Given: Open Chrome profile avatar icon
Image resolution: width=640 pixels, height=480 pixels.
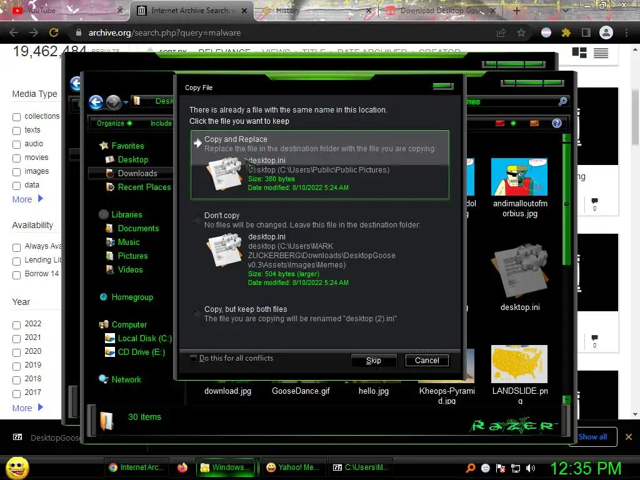Looking at the screenshot, I should 606,32.
